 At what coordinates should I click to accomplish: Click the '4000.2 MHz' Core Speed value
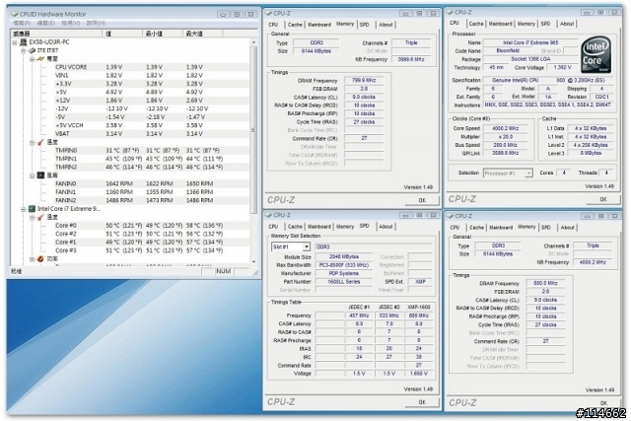pos(505,128)
